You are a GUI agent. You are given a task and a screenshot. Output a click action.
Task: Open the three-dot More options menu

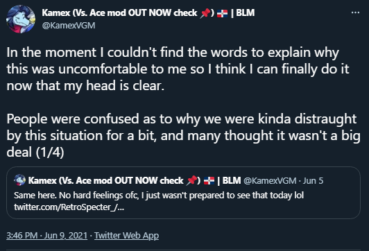click(x=355, y=12)
